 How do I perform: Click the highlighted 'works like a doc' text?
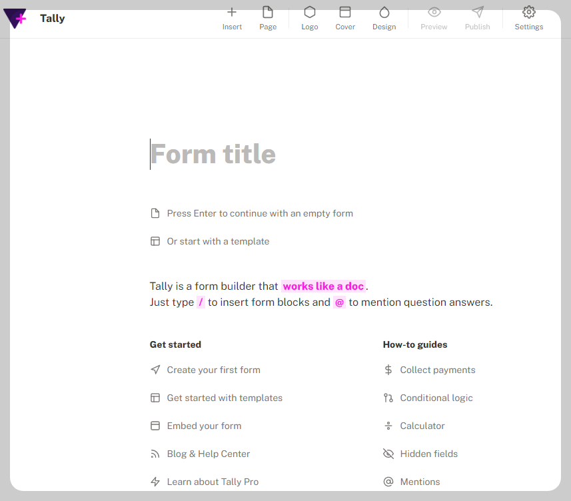(x=323, y=286)
